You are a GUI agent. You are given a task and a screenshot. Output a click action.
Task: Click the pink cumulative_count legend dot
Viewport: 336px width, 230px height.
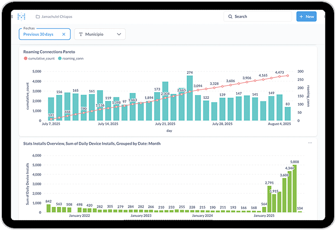click(x=26, y=59)
